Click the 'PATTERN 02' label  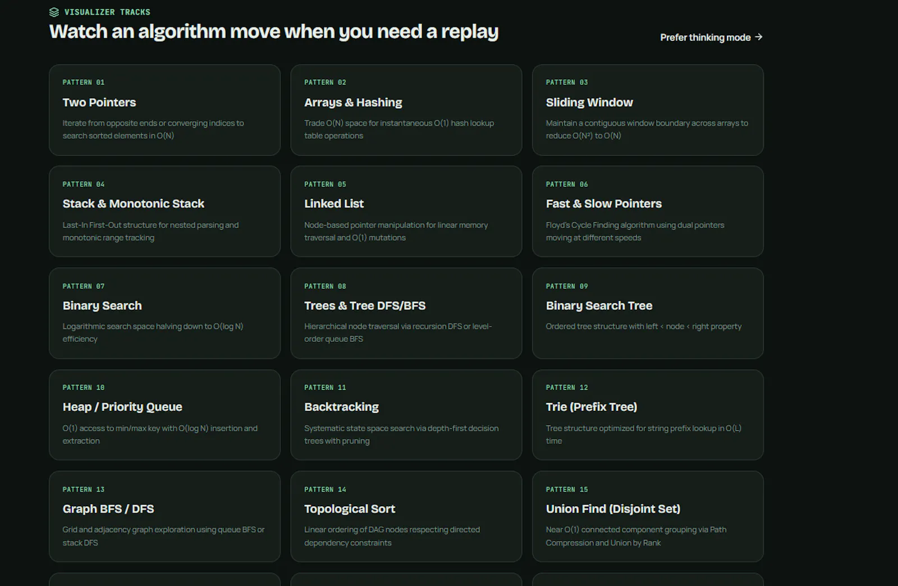pyautogui.click(x=325, y=83)
